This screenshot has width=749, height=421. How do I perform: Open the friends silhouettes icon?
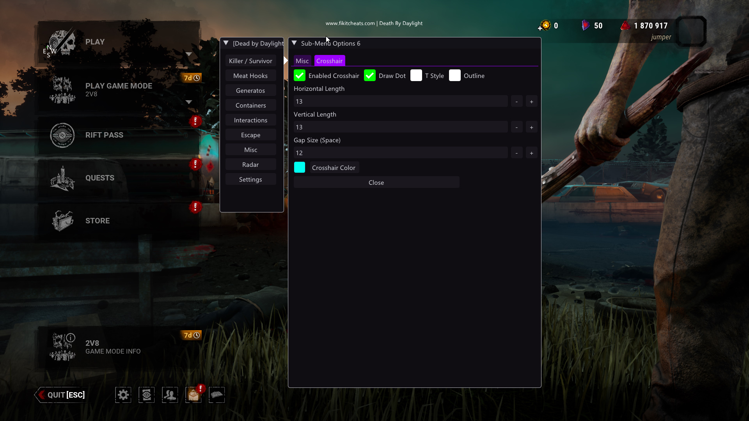(x=170, y=395)
